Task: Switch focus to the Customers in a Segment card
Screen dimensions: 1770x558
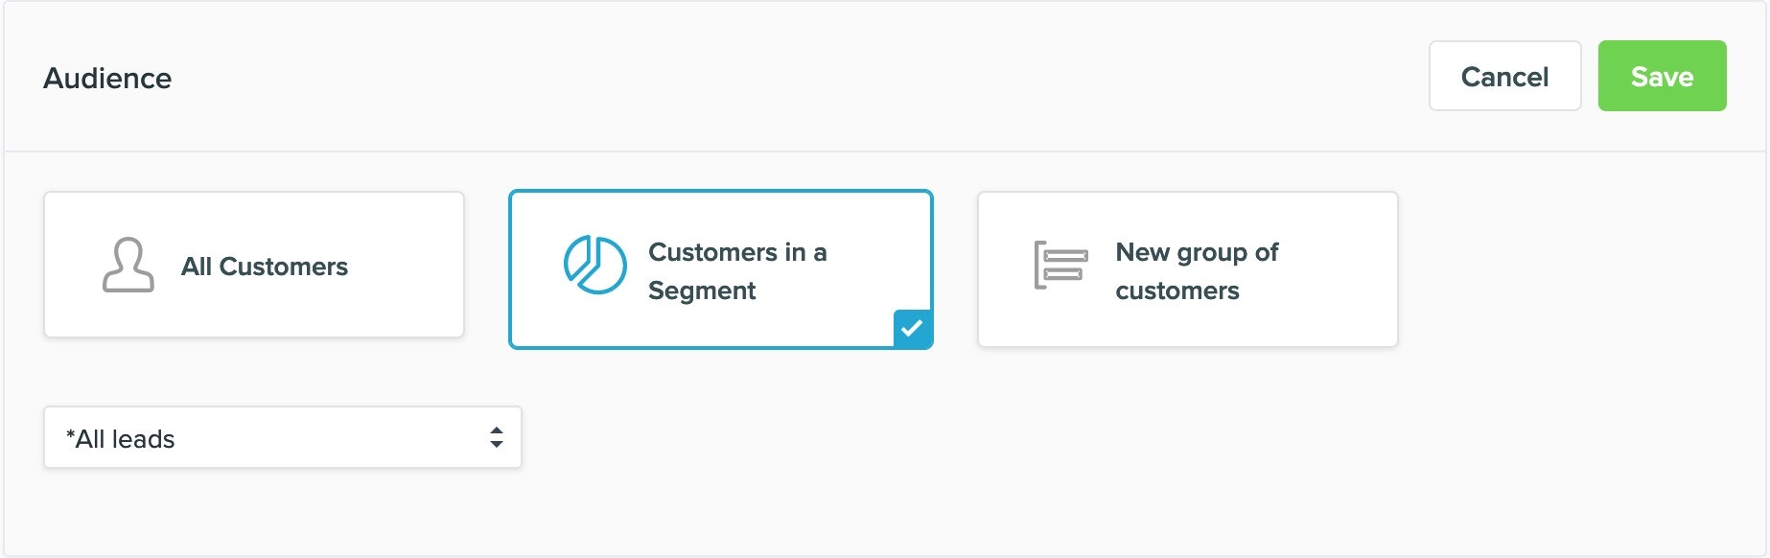Action: [x=721, y=269]
